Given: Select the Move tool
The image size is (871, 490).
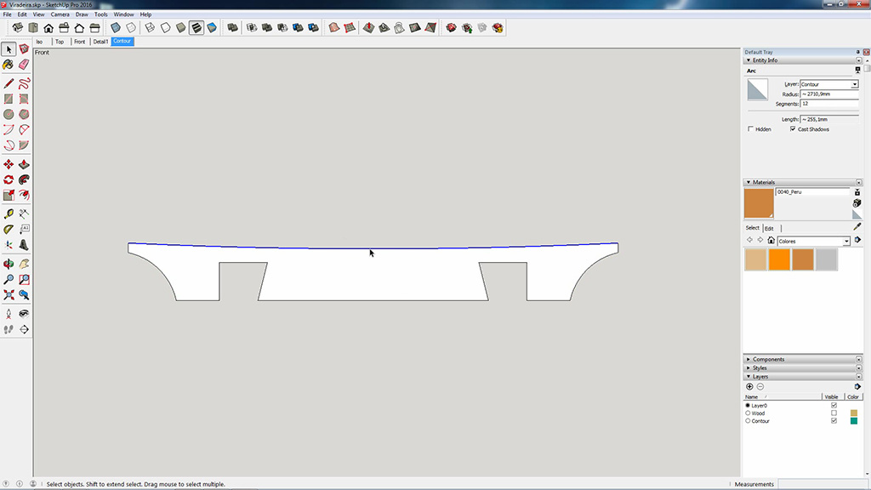Looking at the screenshot, I should 9,164.
